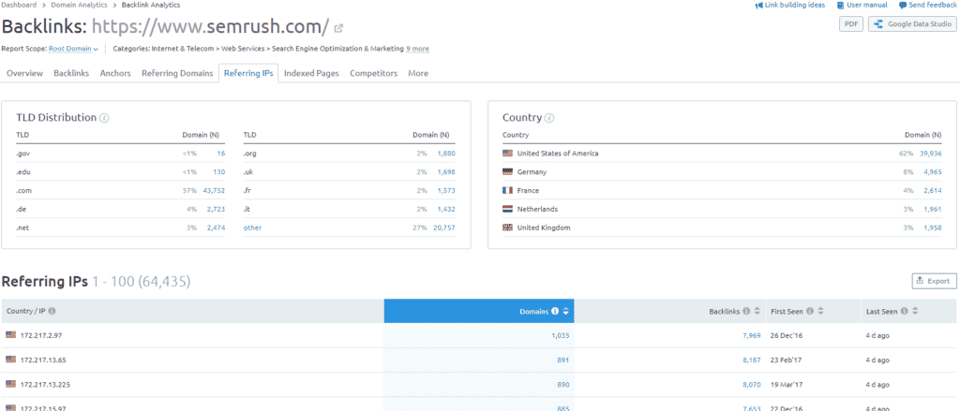960x411 pixels.
Task: Click the .fr domain count 1,573
Action: pyautogui.click(x=446, y=191)
